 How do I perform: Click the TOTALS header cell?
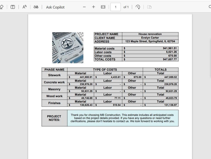pos(161,70)
